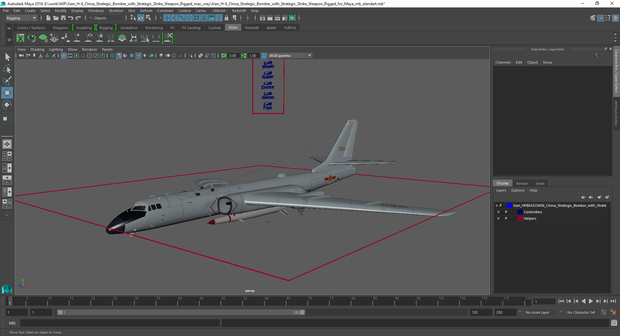
Task: Choose the Paint selection tool
Action: click(x=7, y=81)
